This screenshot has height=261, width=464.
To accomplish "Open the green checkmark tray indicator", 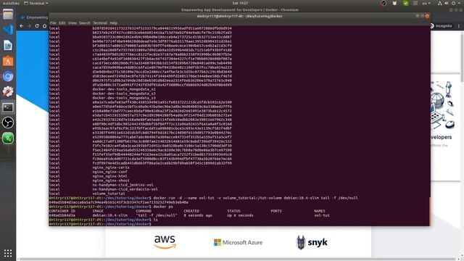I will [405, 3].
